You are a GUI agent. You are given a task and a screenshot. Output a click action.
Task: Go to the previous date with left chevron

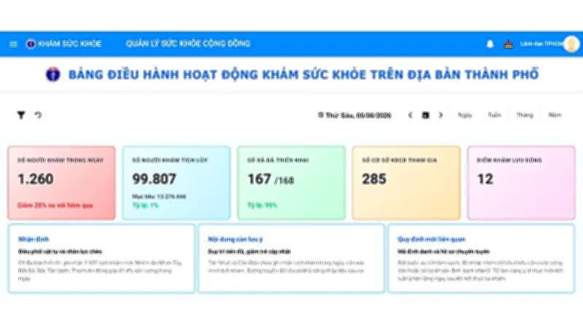410,115
